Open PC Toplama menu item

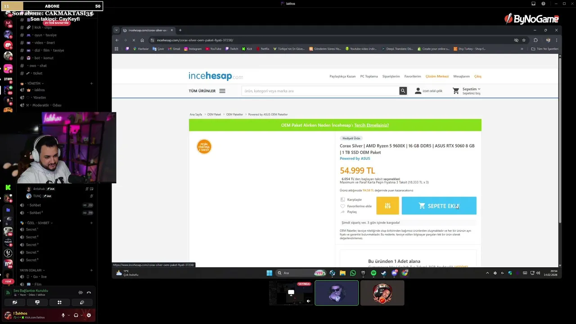click(369, 76)
